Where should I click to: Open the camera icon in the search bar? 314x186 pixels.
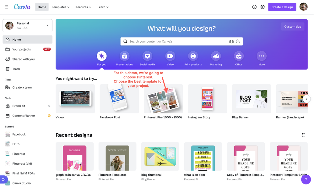point(231,41)
